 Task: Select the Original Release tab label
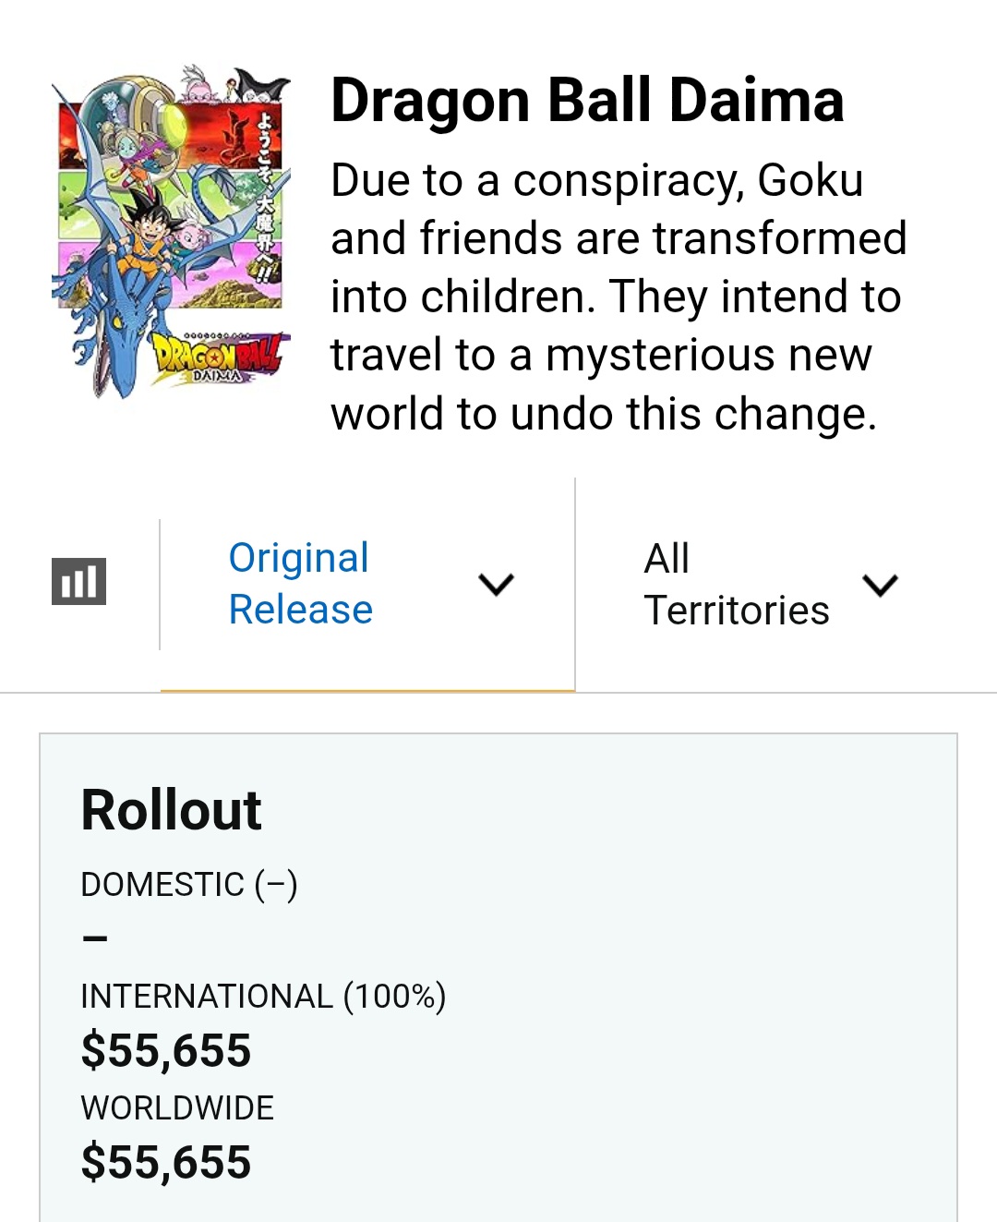pos(300,584)
